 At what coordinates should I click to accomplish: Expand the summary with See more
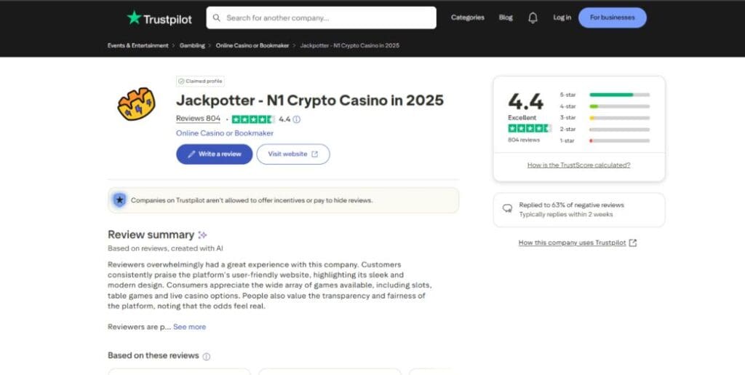click(x=189, y=327)
